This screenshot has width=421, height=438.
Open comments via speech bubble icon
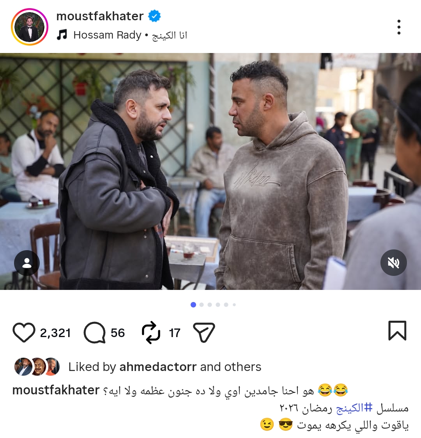[x=95, y=332]
